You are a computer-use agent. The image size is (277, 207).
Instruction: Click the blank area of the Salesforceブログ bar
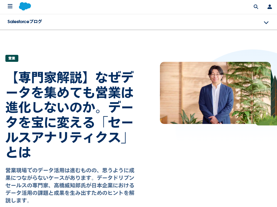click(152, 22)
